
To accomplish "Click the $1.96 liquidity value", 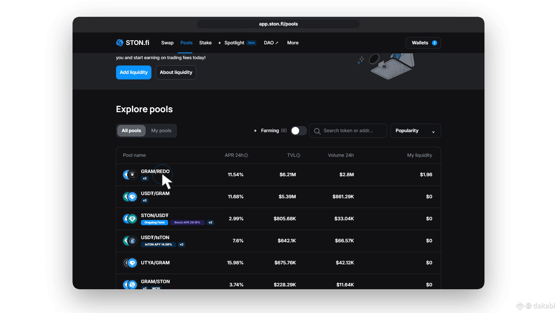I will tap(426, 175).
